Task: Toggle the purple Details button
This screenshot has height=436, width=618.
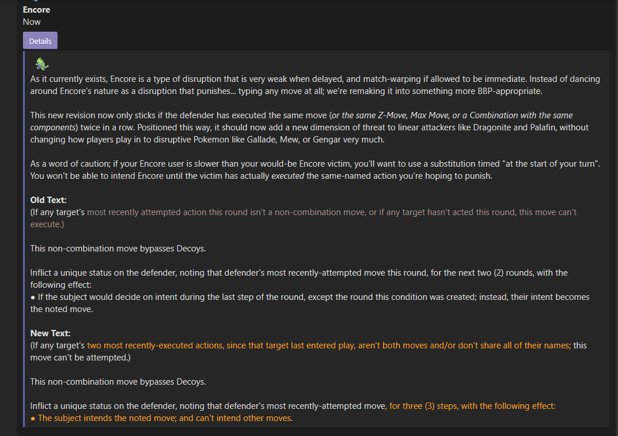Action: [x=40, y=40]
